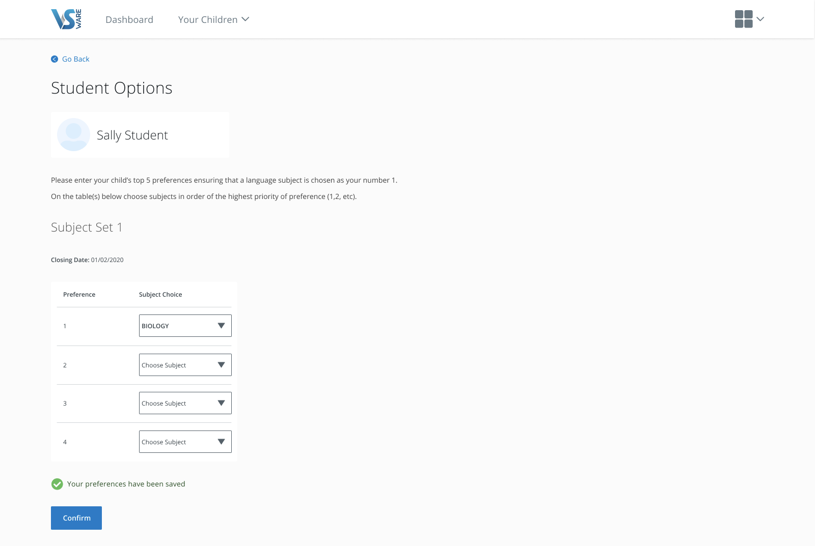The height and width of the screenshot is (546, 815).
Task: Click the Sally Student name
Action: [132, 135]
